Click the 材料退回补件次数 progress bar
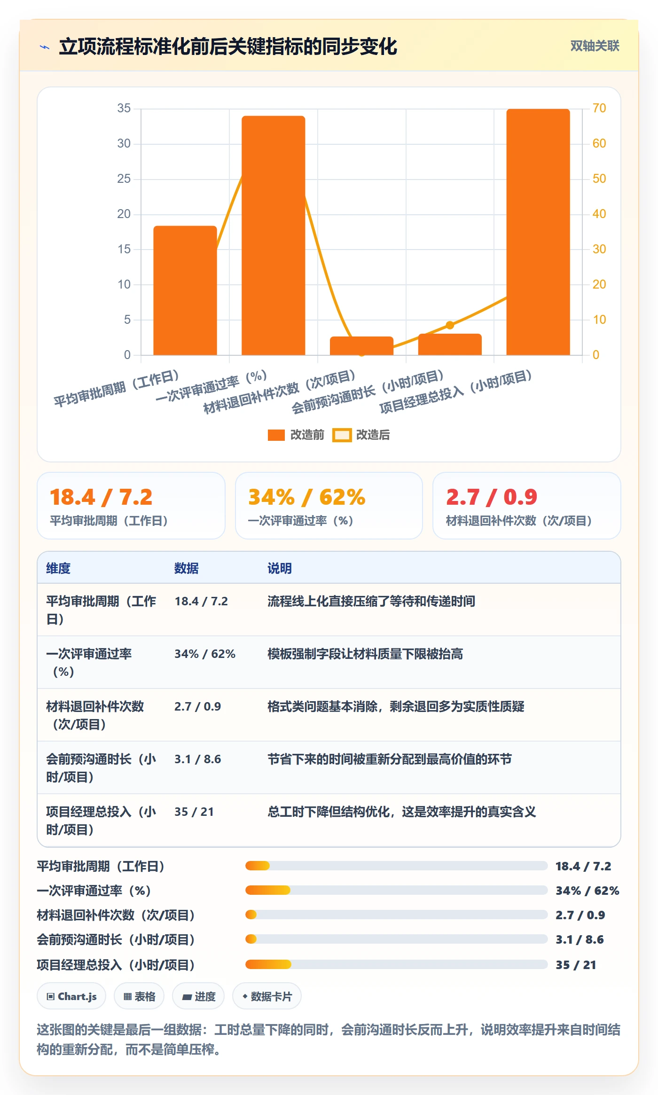The image size is (658, 1095). tap(396, 915)
